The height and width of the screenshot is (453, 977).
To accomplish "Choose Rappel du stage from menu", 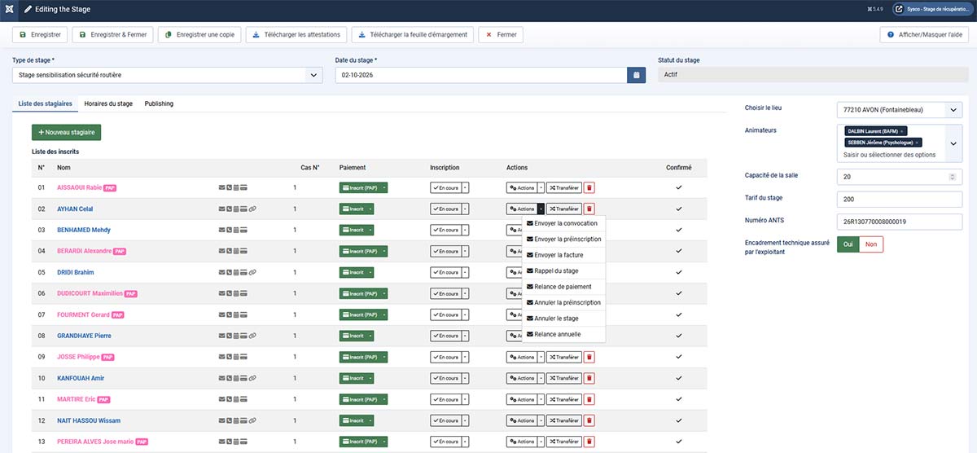I will point(563,270).
